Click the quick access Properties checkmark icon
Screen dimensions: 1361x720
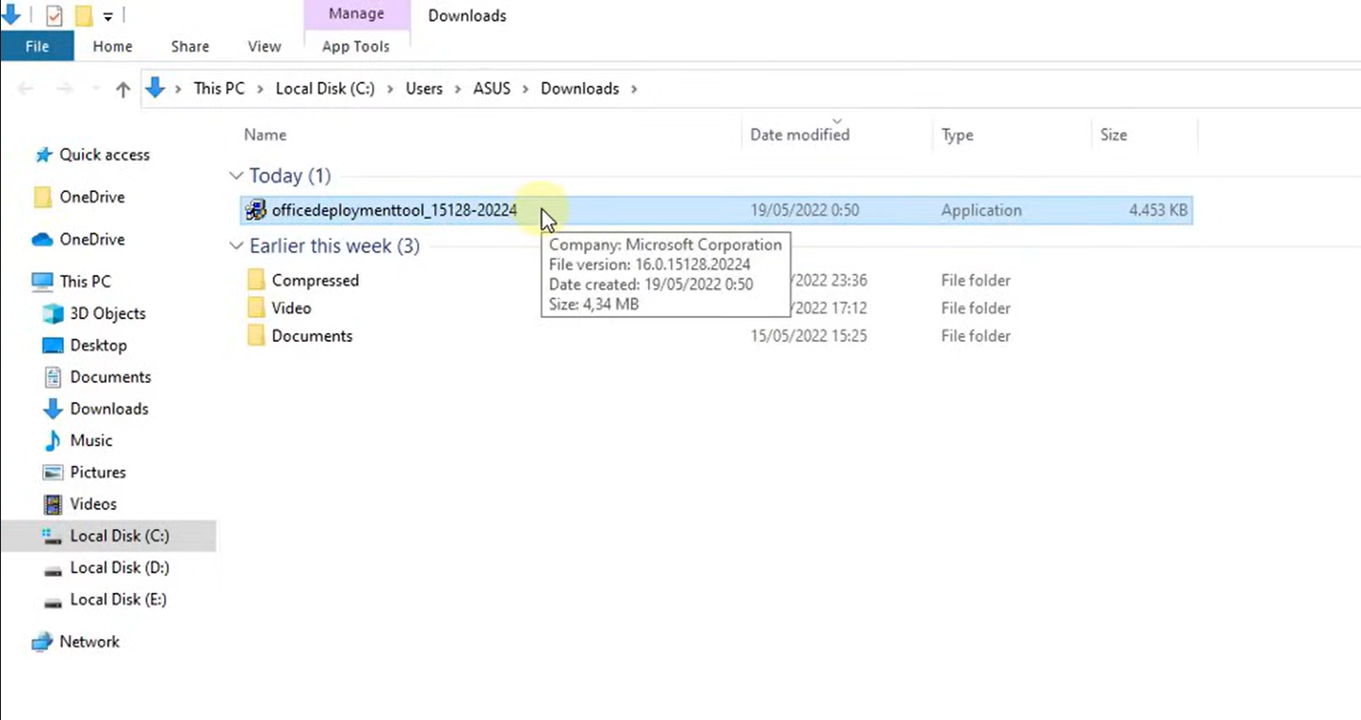tap(54, 15)
